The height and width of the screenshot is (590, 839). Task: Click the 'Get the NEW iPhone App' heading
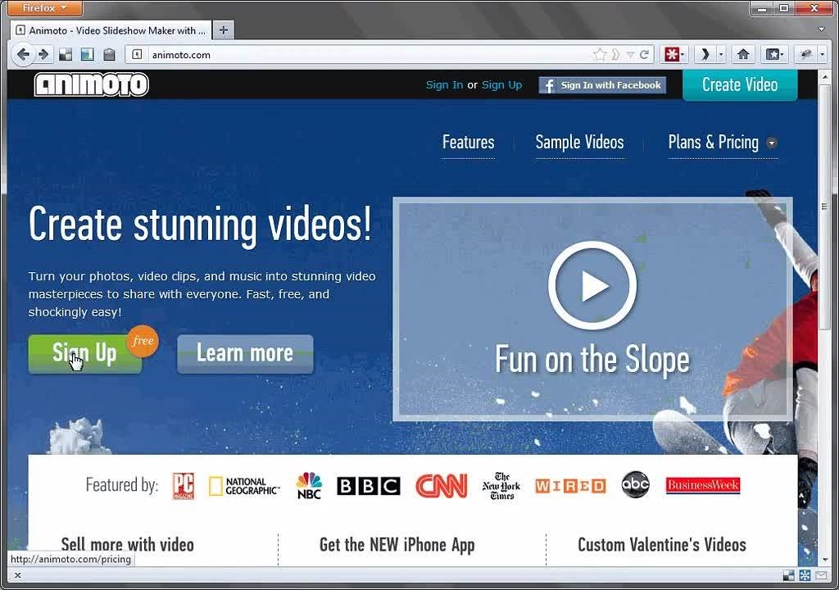tap(397, 545)
